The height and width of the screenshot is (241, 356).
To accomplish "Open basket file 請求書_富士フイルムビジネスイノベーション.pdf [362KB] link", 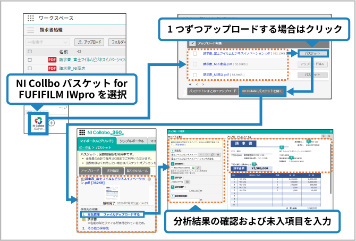I will [x=113, y=181].
